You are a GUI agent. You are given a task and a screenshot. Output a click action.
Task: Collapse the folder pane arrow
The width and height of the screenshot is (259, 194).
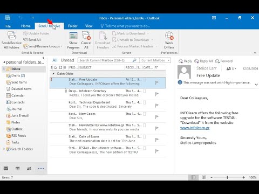[x=43, y=58]
